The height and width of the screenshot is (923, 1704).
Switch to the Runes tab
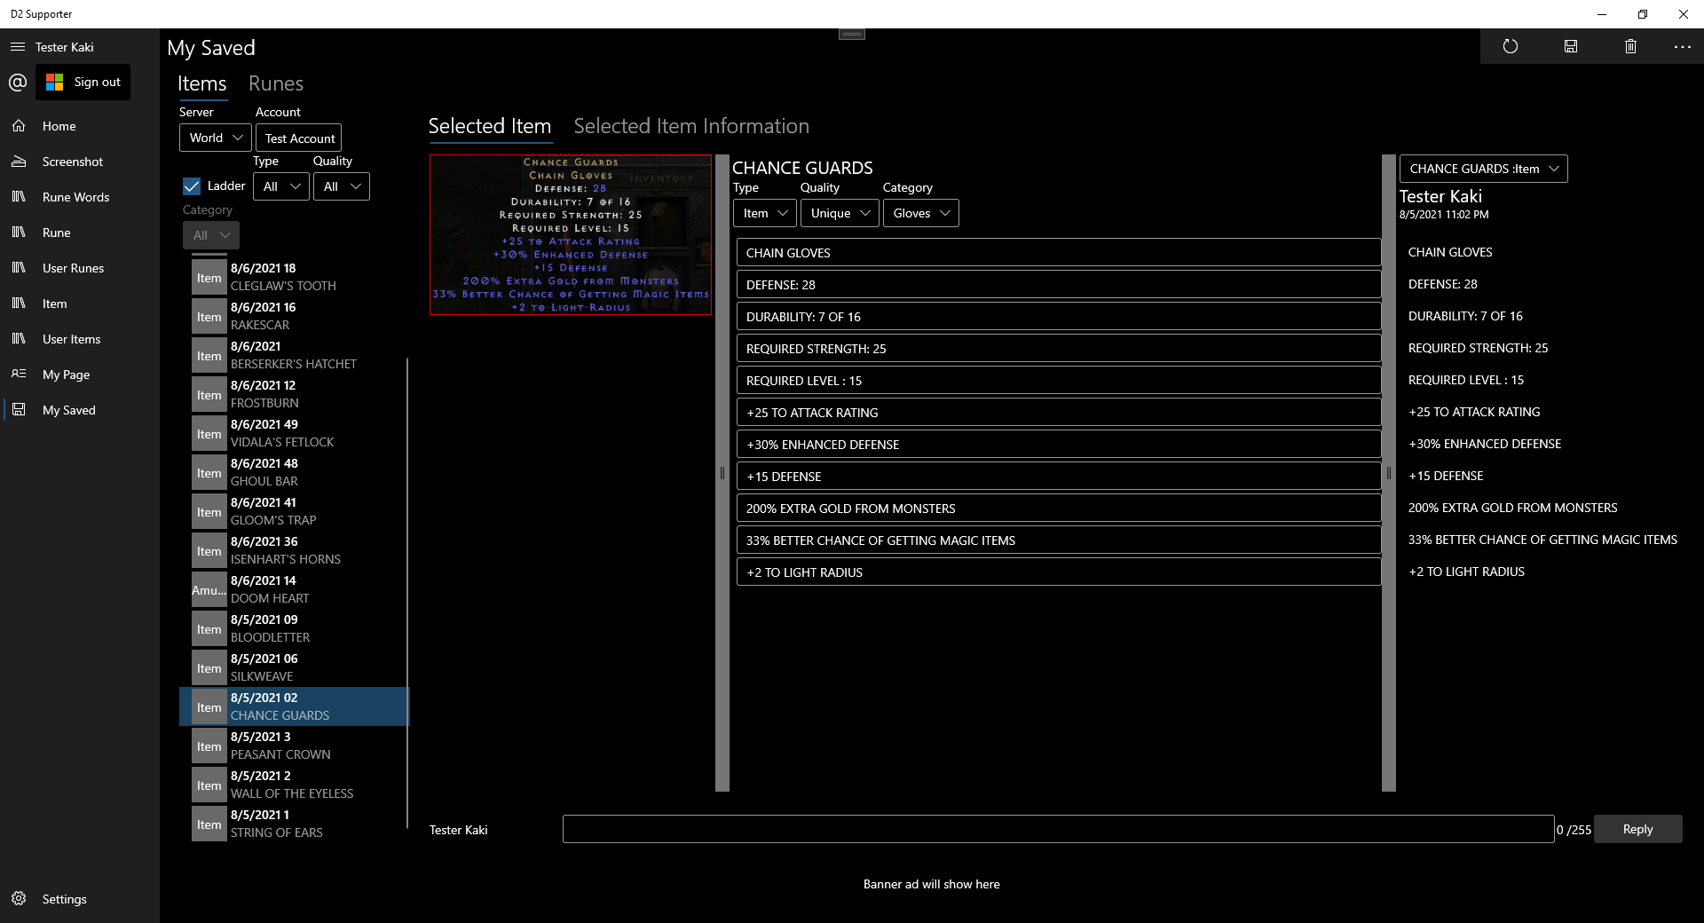point(276,83)
